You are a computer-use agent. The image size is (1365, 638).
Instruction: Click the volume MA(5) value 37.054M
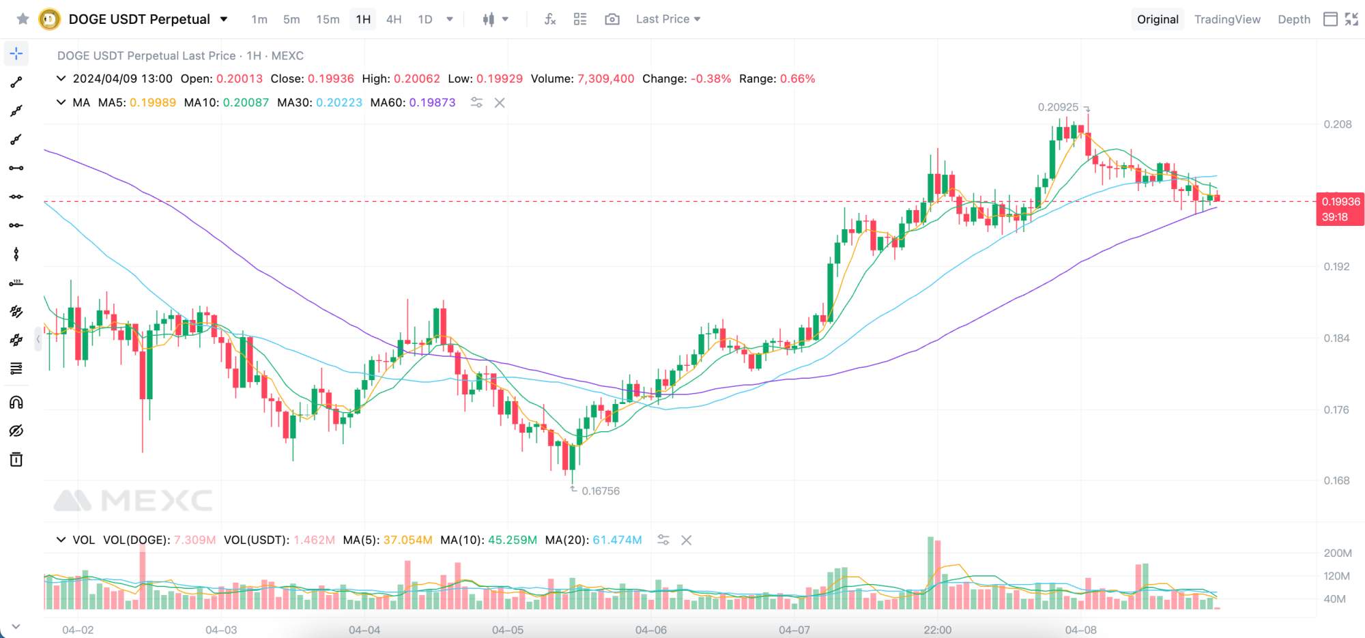(x=408, y=540)
